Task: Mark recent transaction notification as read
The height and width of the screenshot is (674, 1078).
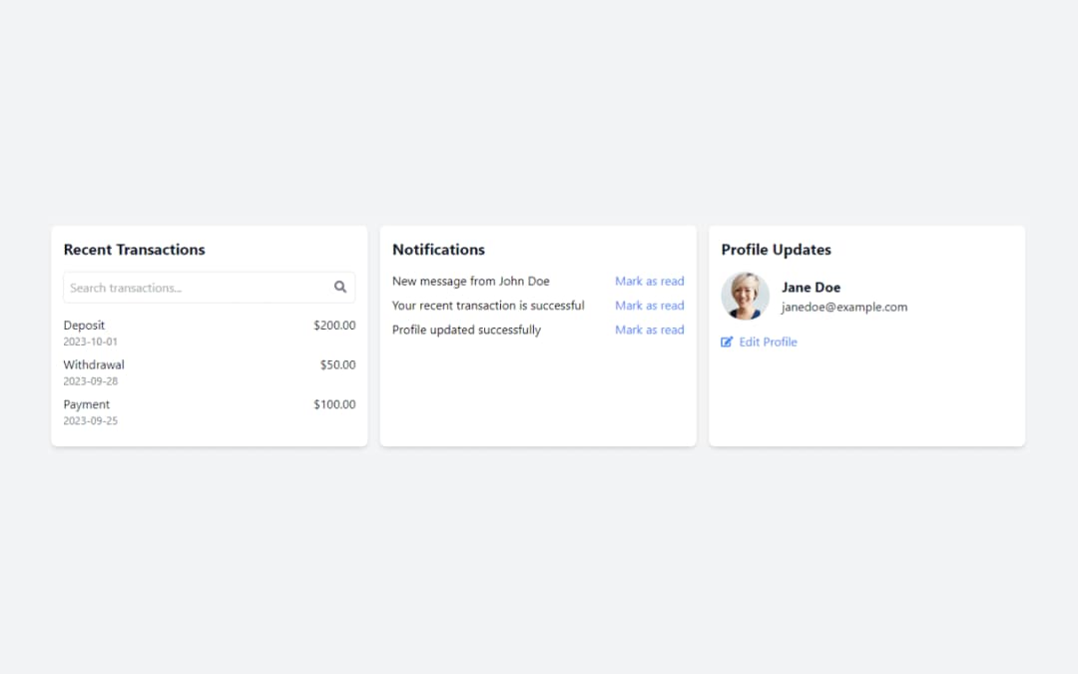Action: [649, 306]
